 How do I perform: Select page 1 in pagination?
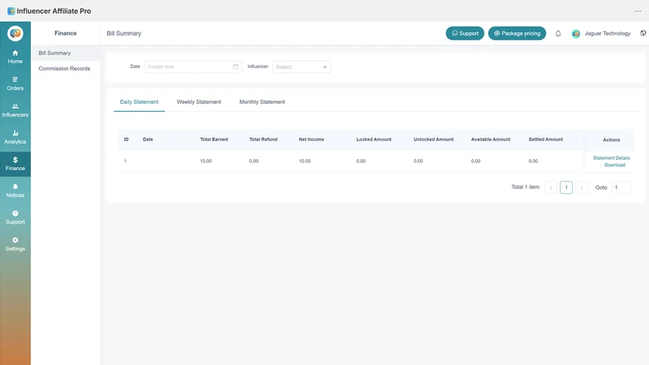566,187
